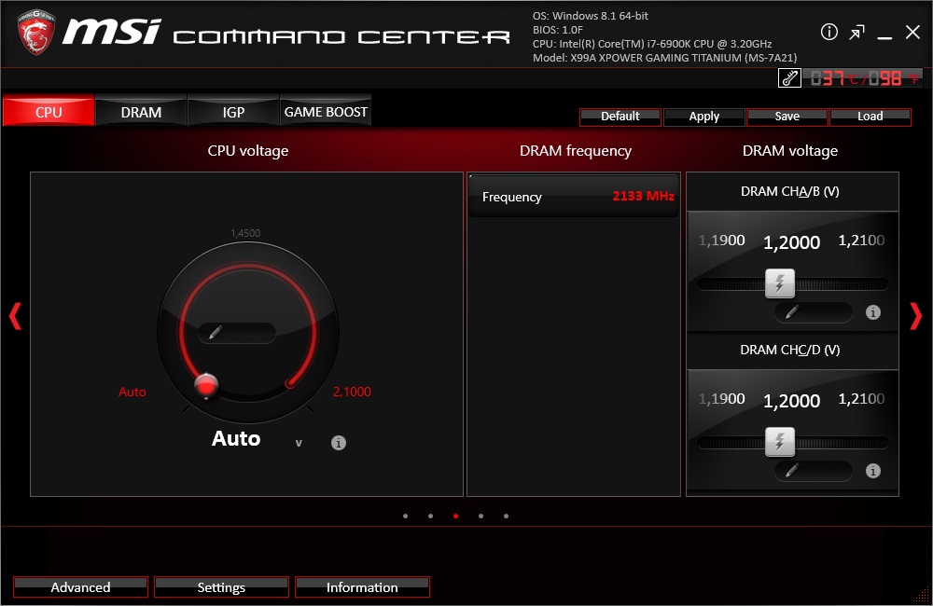Click the info icon in title bar

(x=829, y=33)
